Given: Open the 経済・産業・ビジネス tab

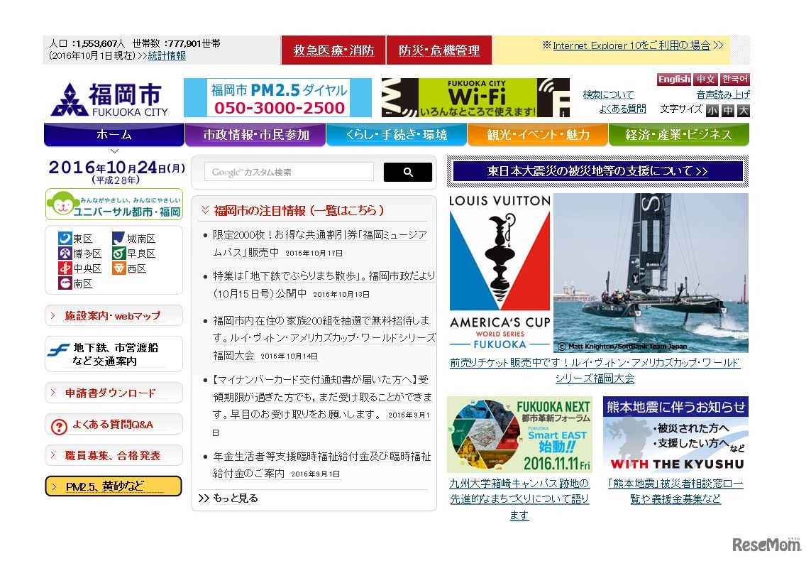Looking at the screenshot, I should click(678, 134).
